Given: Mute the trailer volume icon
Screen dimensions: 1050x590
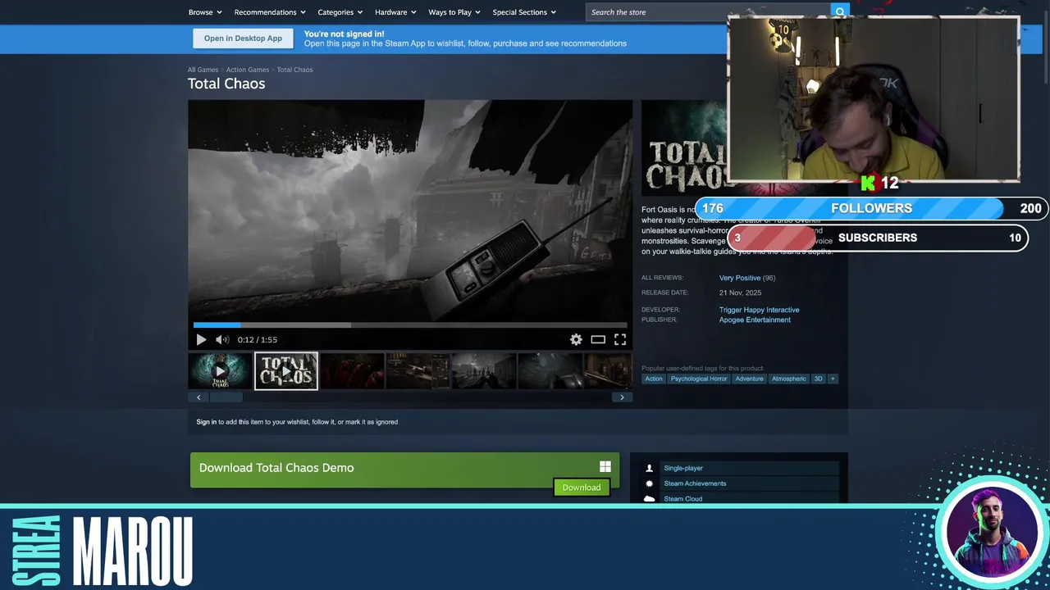Looking at the screenshot, I should (222, 339).
